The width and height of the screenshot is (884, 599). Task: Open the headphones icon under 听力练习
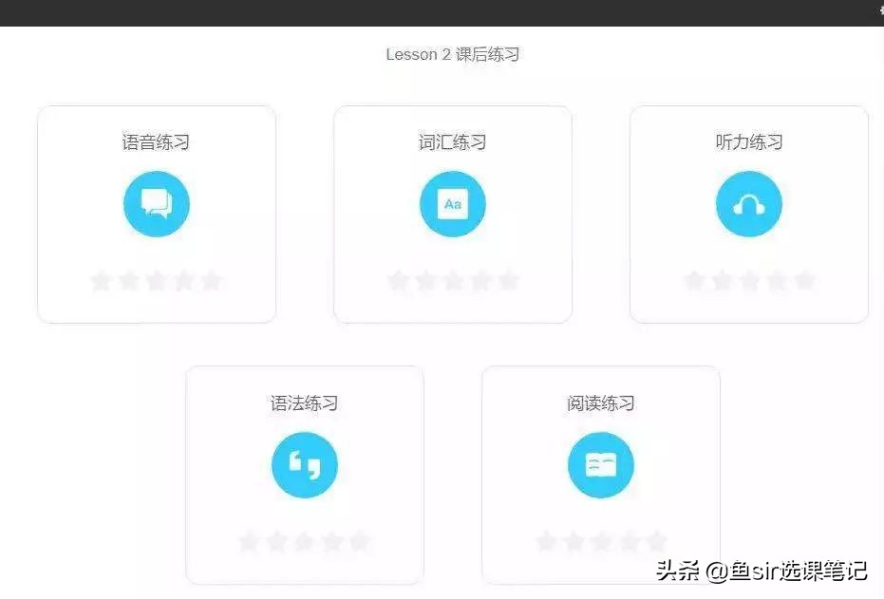point(749,203)
